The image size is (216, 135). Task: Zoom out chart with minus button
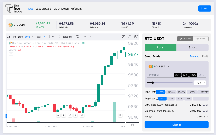58,115
